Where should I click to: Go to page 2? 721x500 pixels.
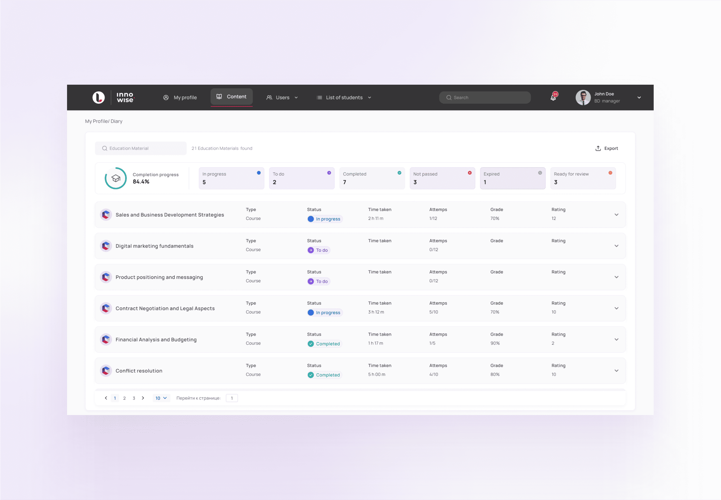click(124, 398)
